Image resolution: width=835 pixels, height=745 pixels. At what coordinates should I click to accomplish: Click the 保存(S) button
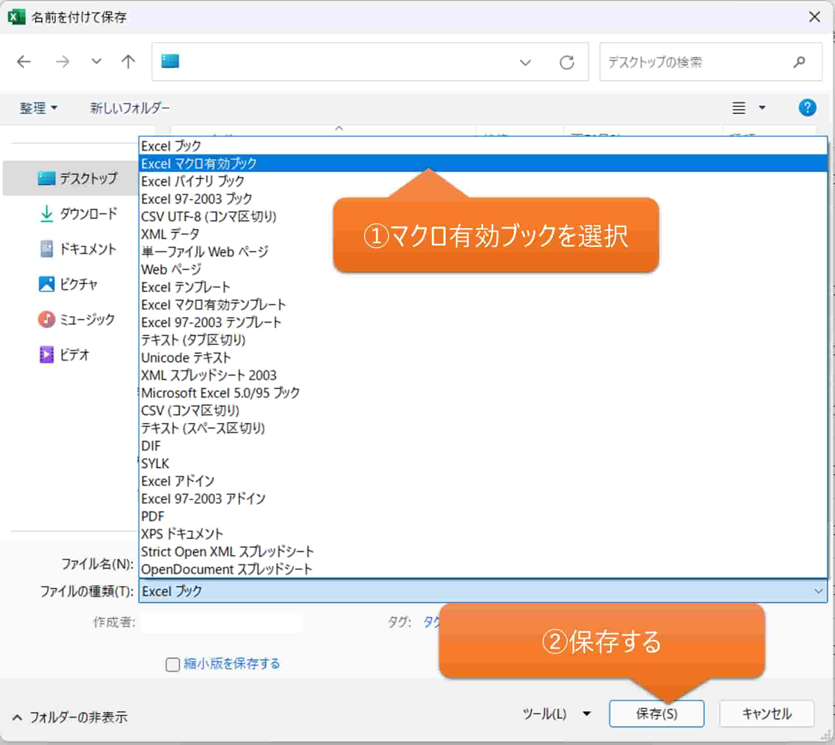click(x=657, y=713)
